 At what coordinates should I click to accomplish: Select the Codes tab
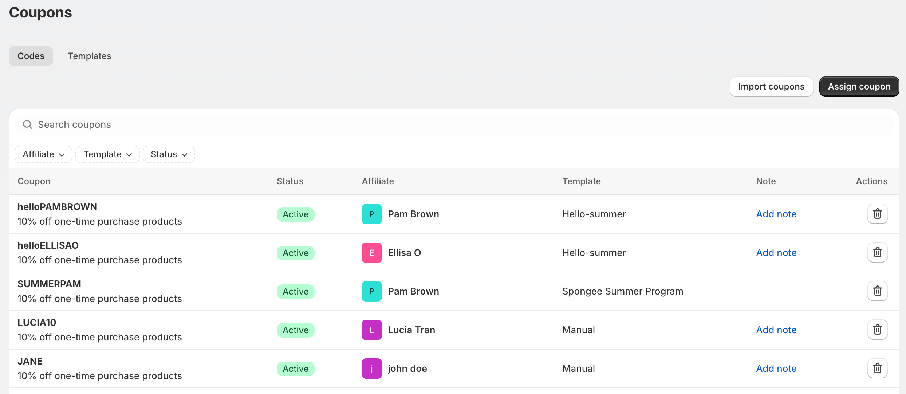point(31,56)
